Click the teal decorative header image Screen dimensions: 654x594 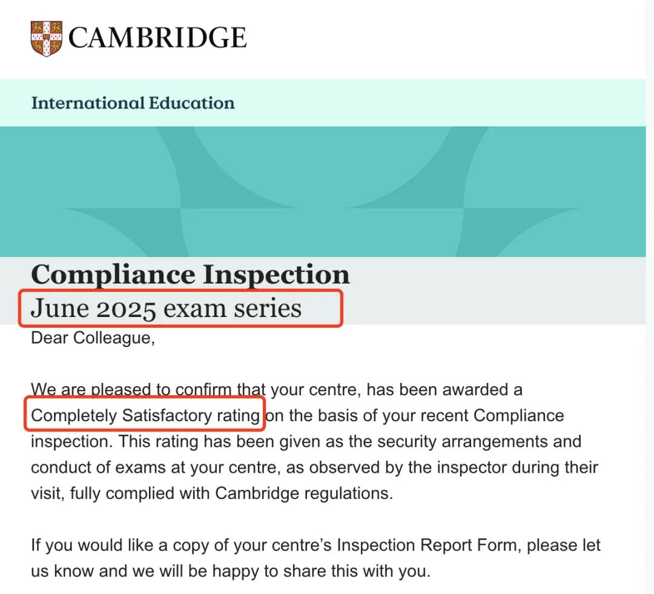(x=323, y=191)
